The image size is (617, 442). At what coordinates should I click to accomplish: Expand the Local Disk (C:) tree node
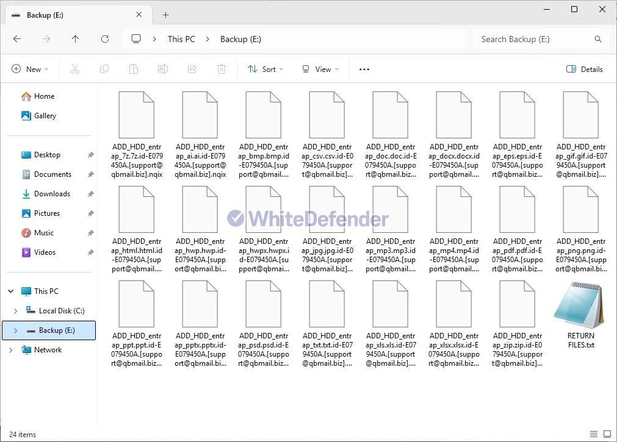click(x=15, y=311)
